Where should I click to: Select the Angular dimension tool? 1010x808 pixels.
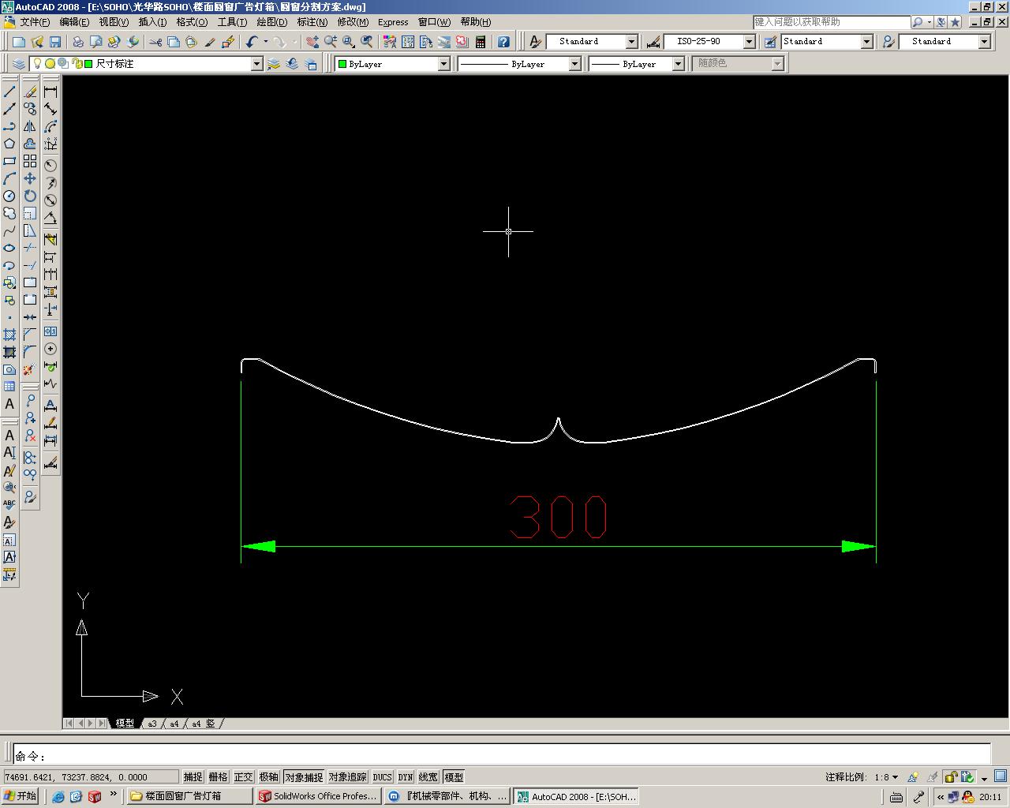point(50,218)
